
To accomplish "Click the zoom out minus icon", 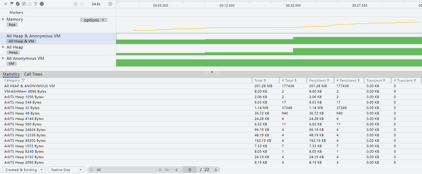I will point(82,4).
